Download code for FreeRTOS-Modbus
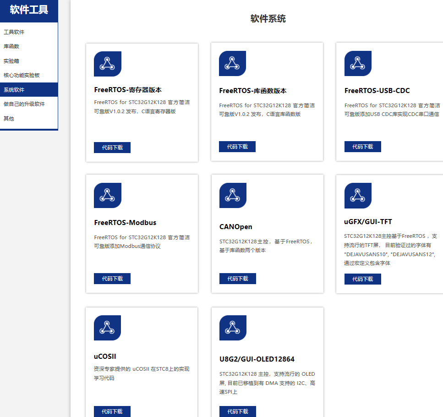Image resolution: width=443 pixels, height=417 pixels. tap(112, 279)
